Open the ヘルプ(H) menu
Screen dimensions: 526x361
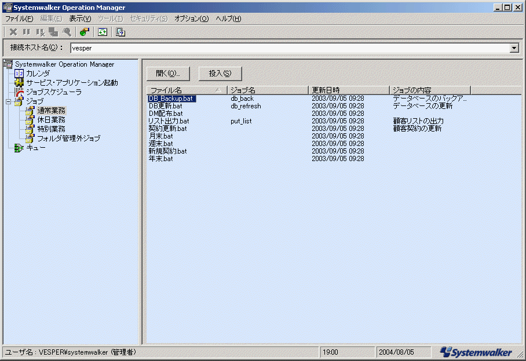point(228,19)
